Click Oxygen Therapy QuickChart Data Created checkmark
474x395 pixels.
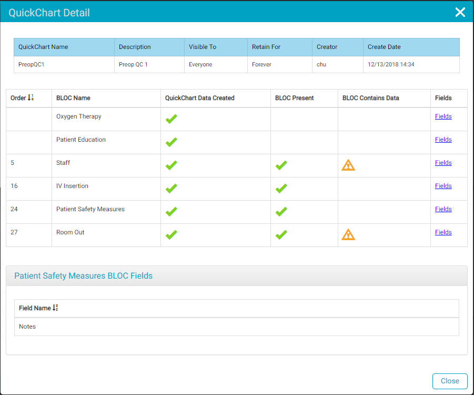point(171,119)
